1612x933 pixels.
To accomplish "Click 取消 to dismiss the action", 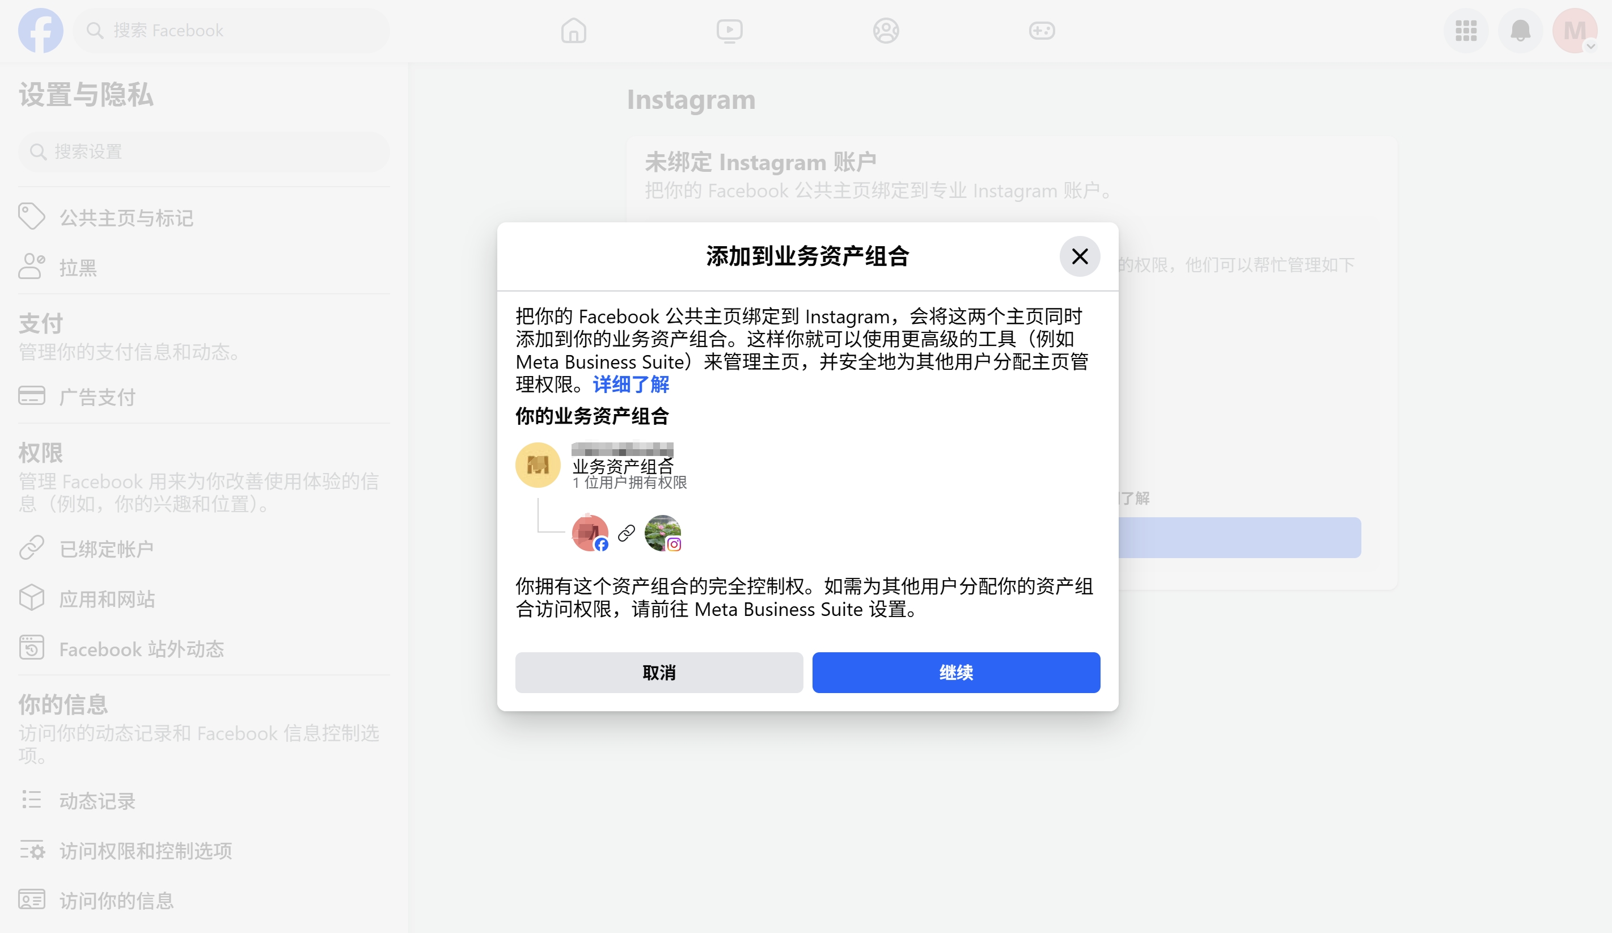I will click(658, 673).
